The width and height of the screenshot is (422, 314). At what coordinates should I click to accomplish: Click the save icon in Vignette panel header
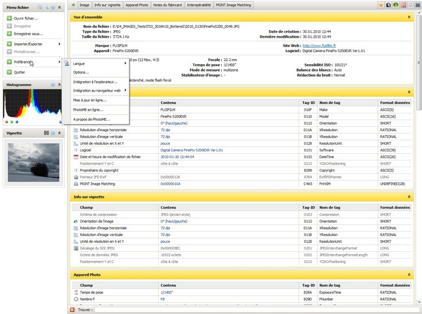(x=47, y=133)
